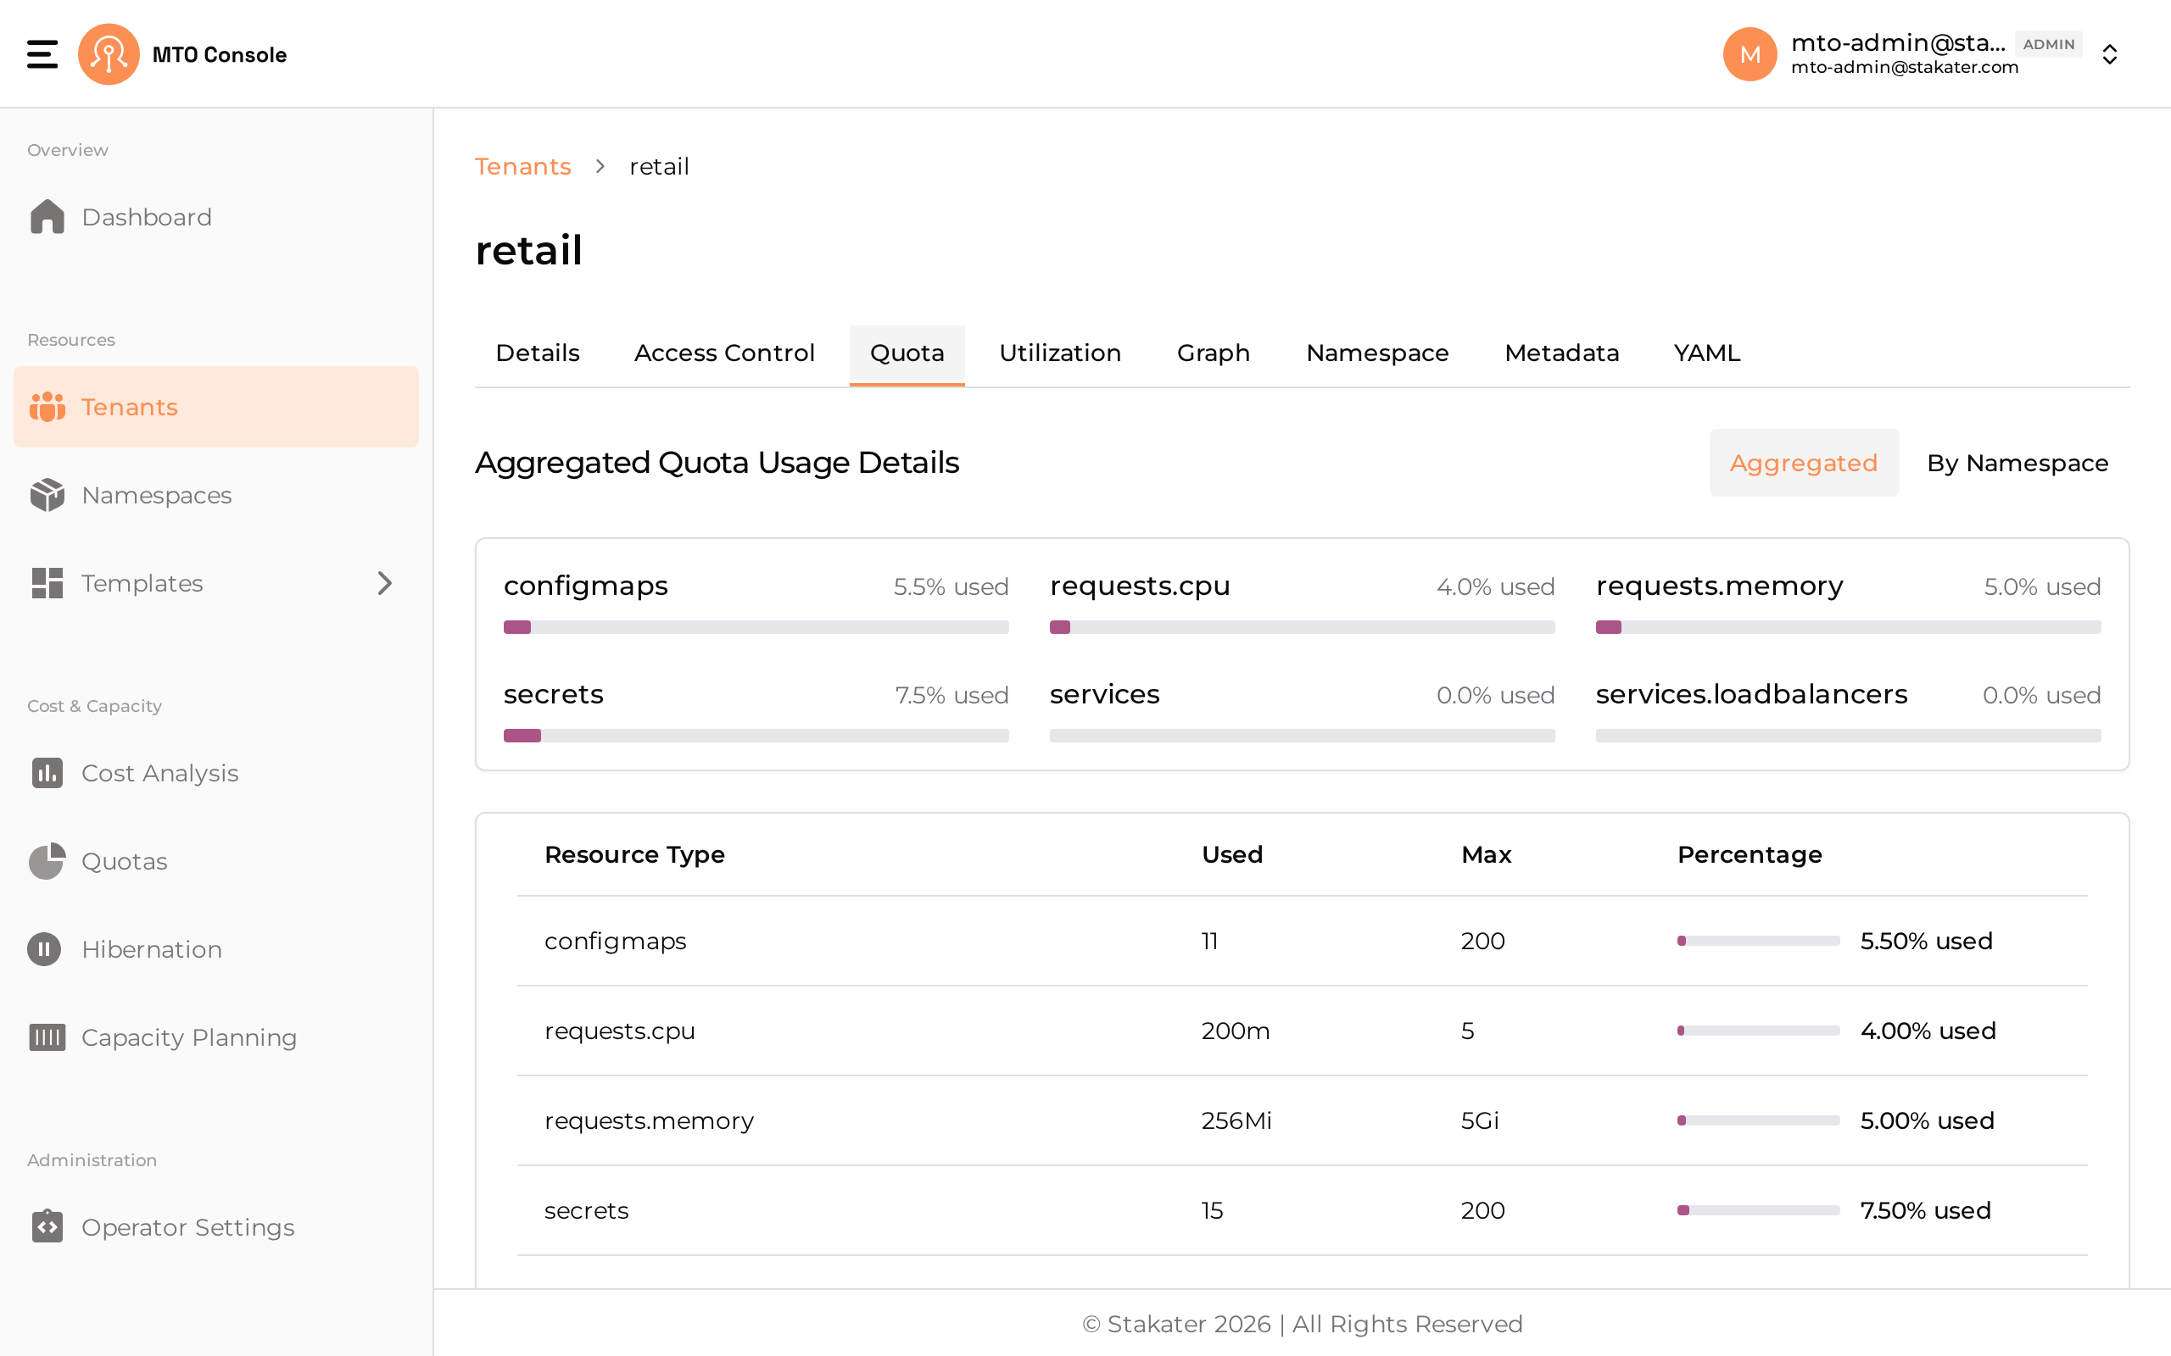Open the hamburger menu icon

pos(42,53)
